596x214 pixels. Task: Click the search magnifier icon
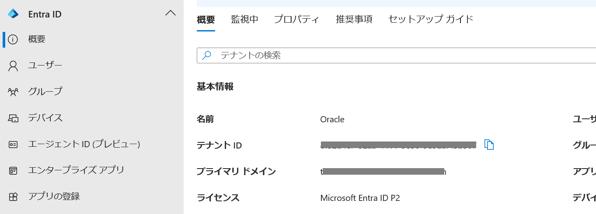[207, 55]
